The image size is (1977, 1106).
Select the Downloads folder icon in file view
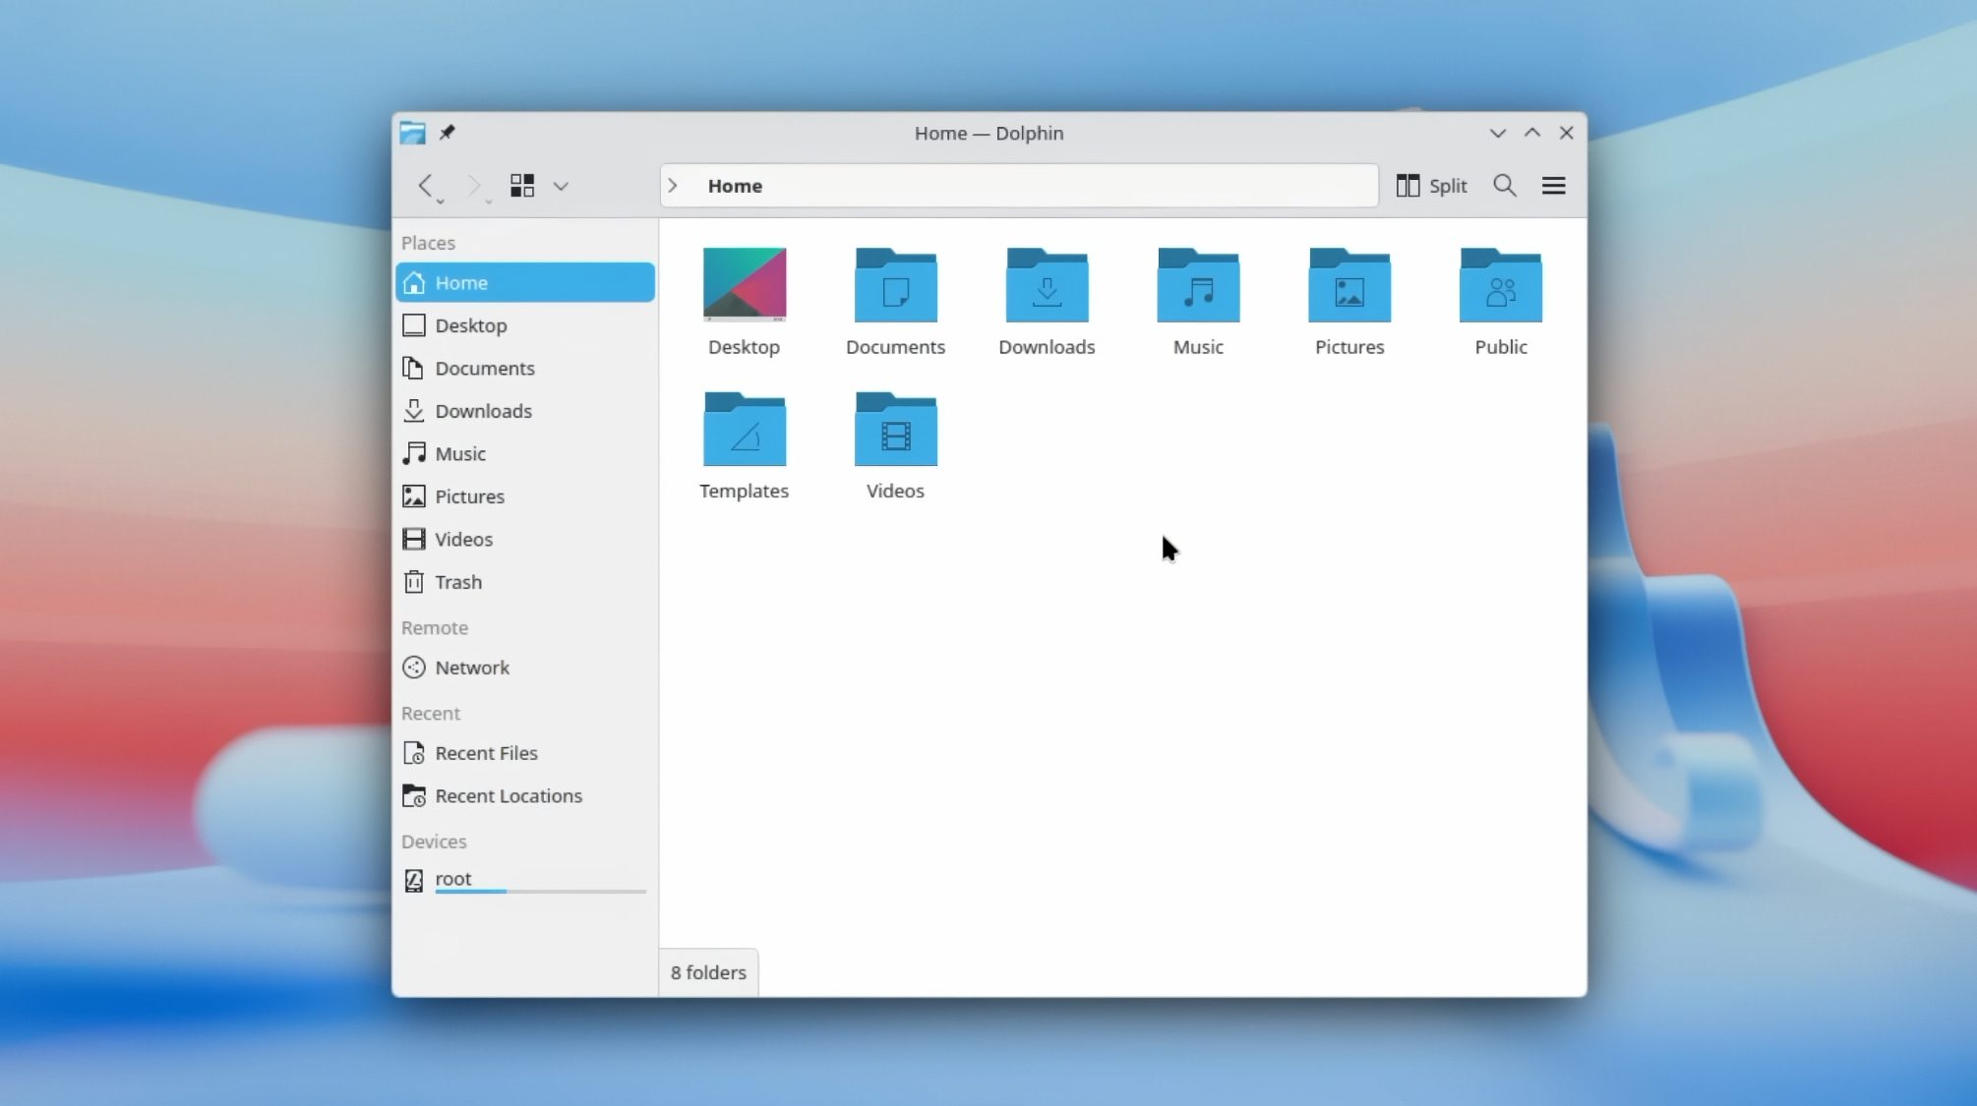[1047, 284]
